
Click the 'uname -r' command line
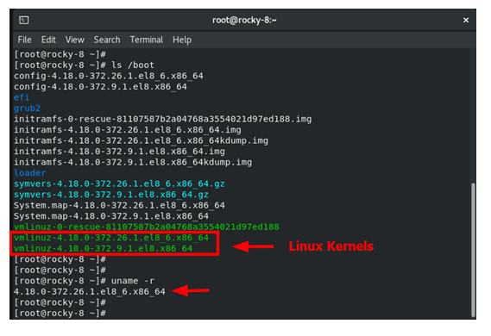[85, 281]
